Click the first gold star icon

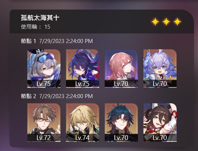155,22
